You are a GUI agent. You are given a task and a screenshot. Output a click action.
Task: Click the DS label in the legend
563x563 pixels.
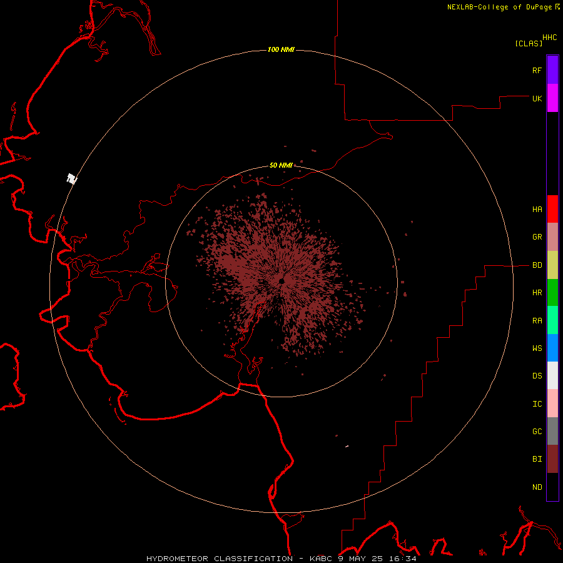(x=537, y=376)
